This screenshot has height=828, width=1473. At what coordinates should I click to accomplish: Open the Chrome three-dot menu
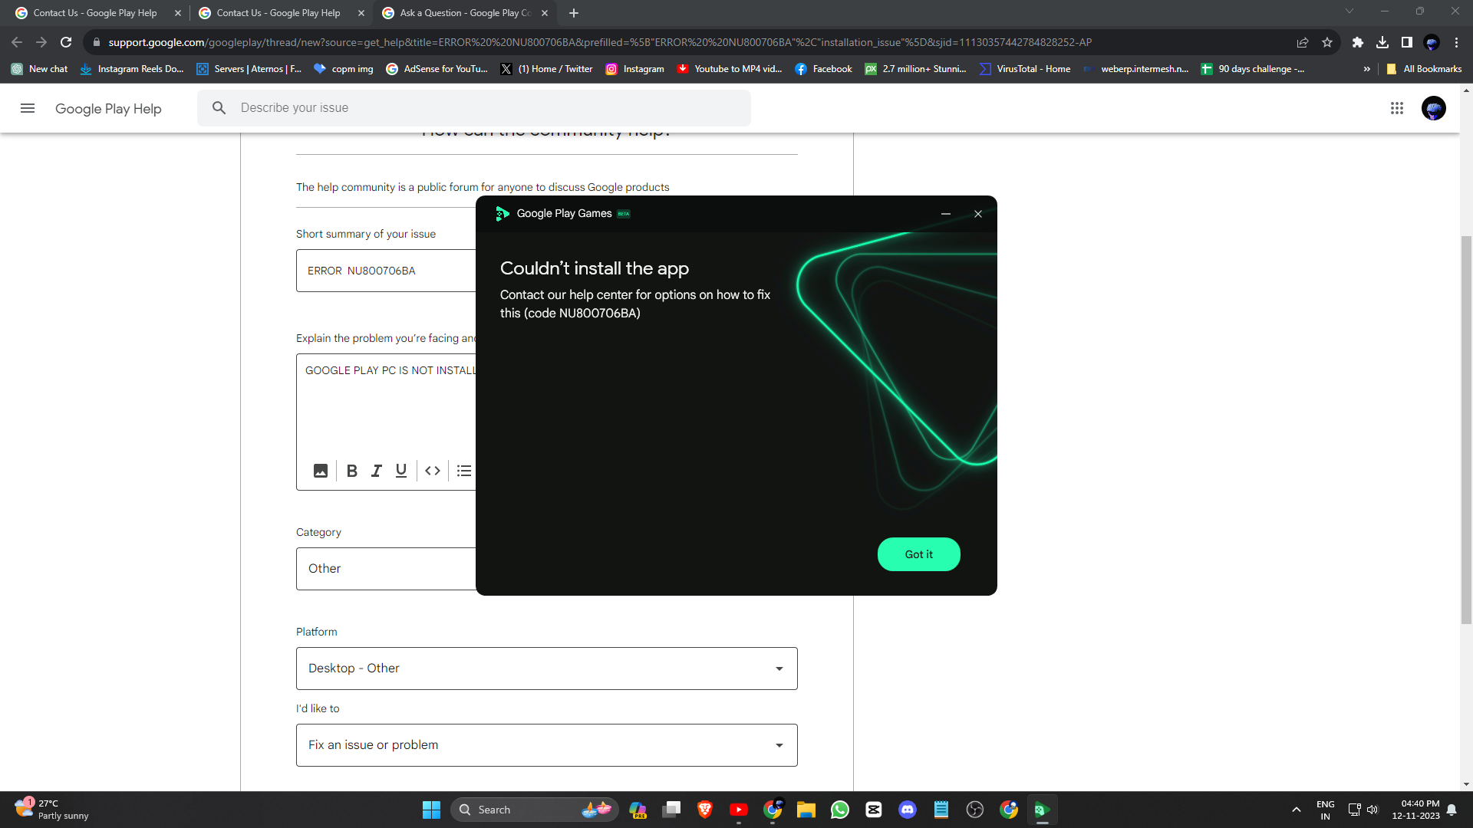(x=1456, y=42)
